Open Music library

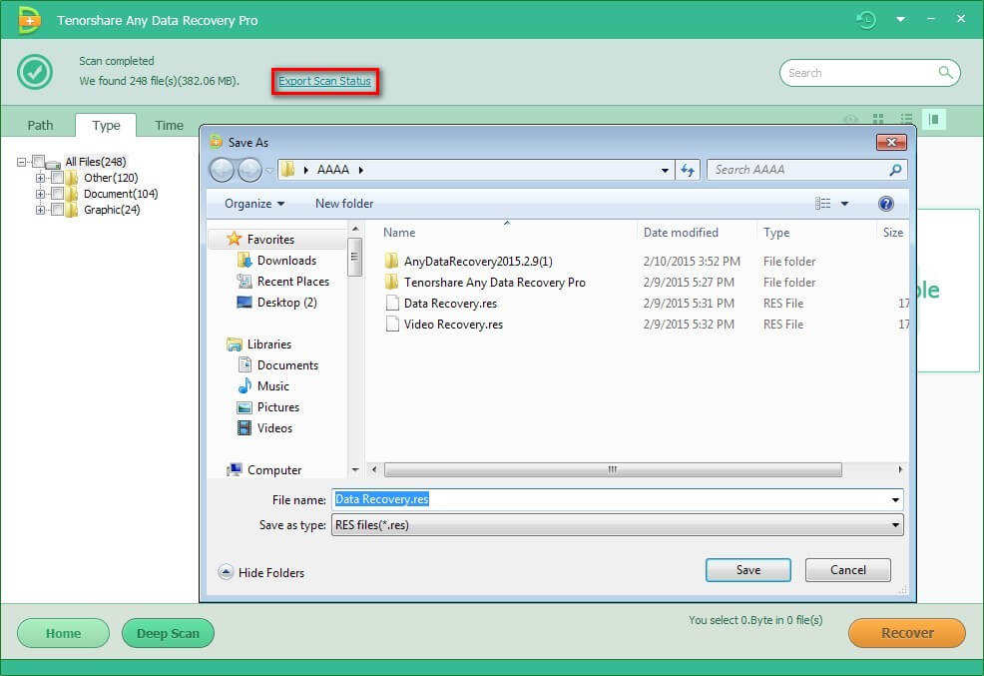[x=273, y=386]
